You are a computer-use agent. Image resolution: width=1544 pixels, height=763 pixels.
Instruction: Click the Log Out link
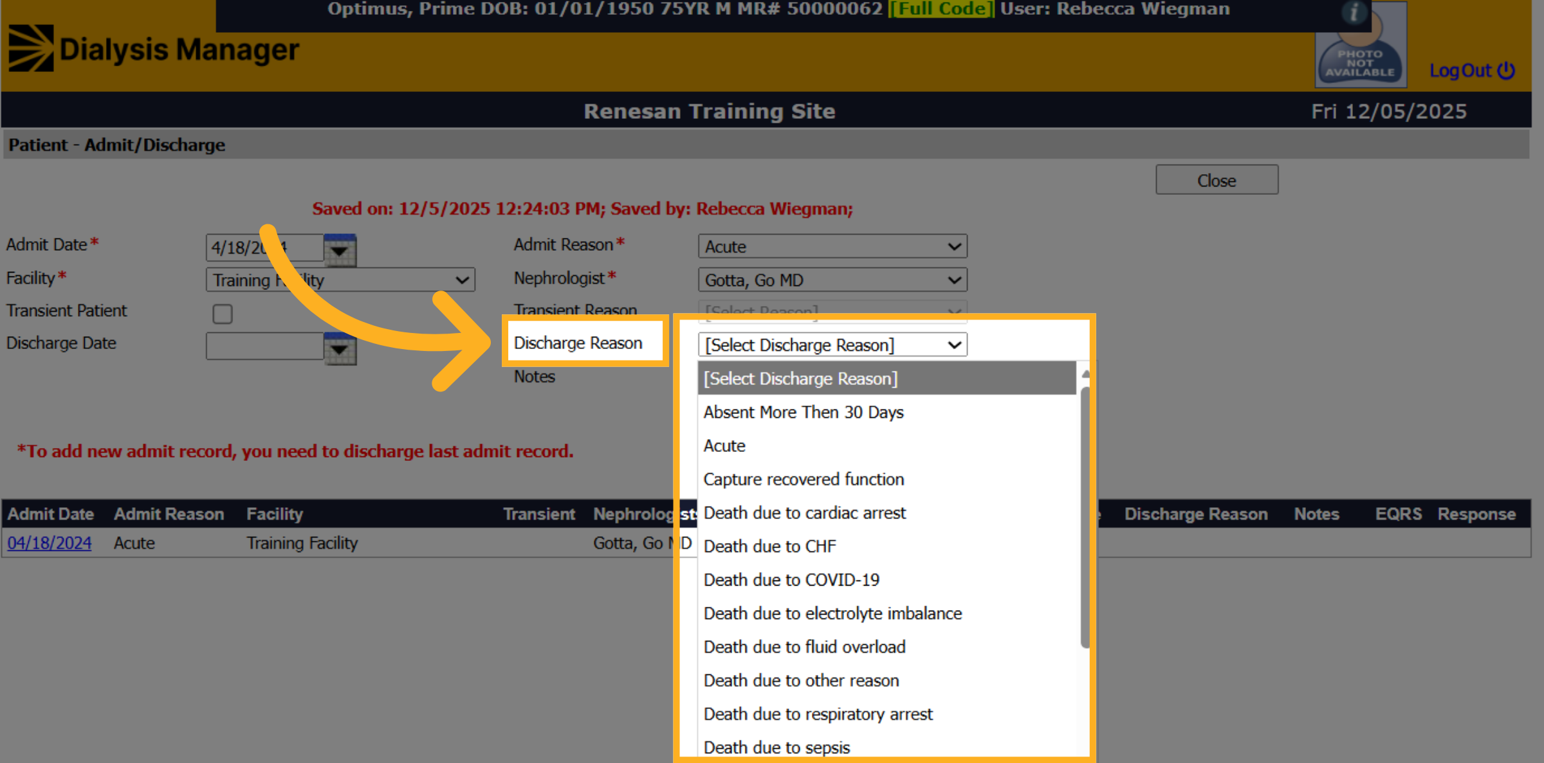click(1472, 71)
